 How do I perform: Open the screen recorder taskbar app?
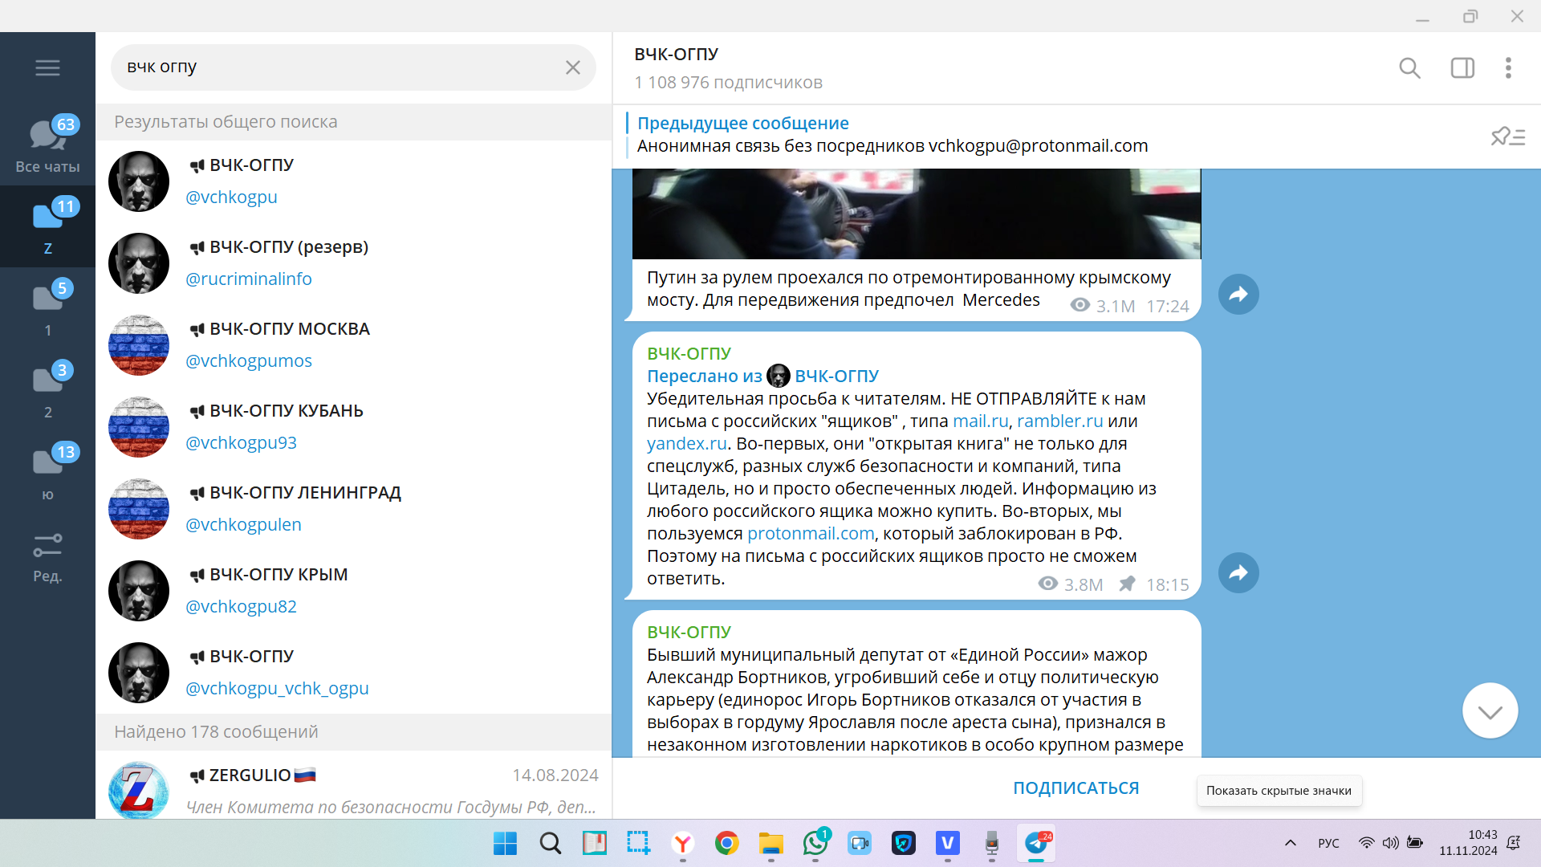pos(860,843)
